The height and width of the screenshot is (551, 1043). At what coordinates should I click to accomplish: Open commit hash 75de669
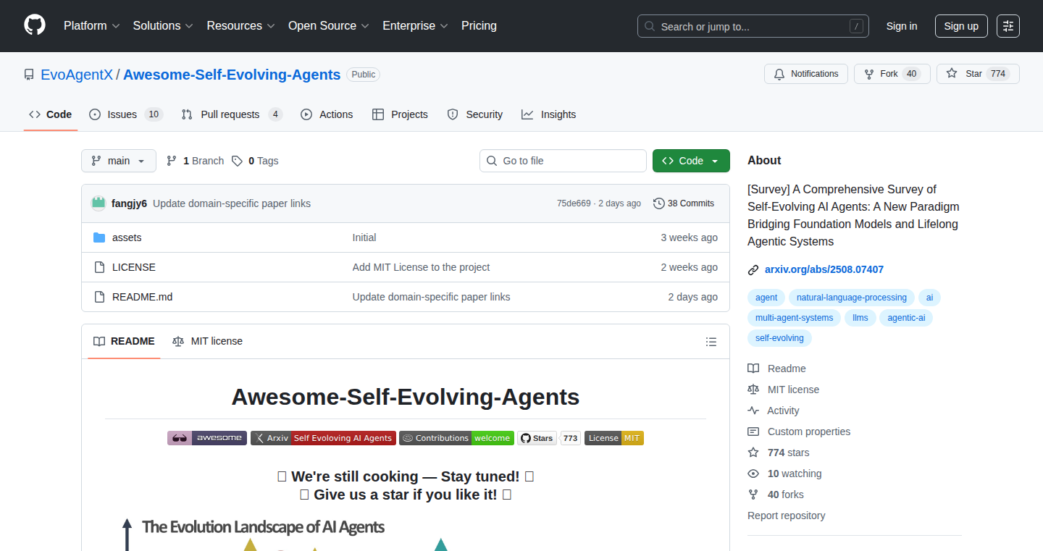tap(574, 203)
